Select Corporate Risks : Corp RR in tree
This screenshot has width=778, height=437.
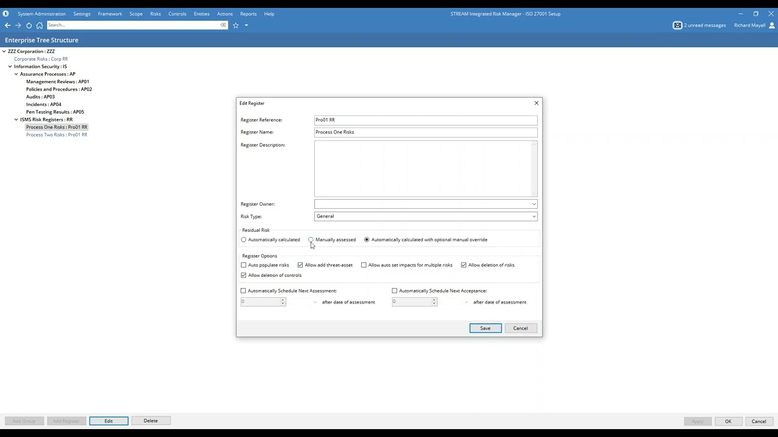[41, 59]
